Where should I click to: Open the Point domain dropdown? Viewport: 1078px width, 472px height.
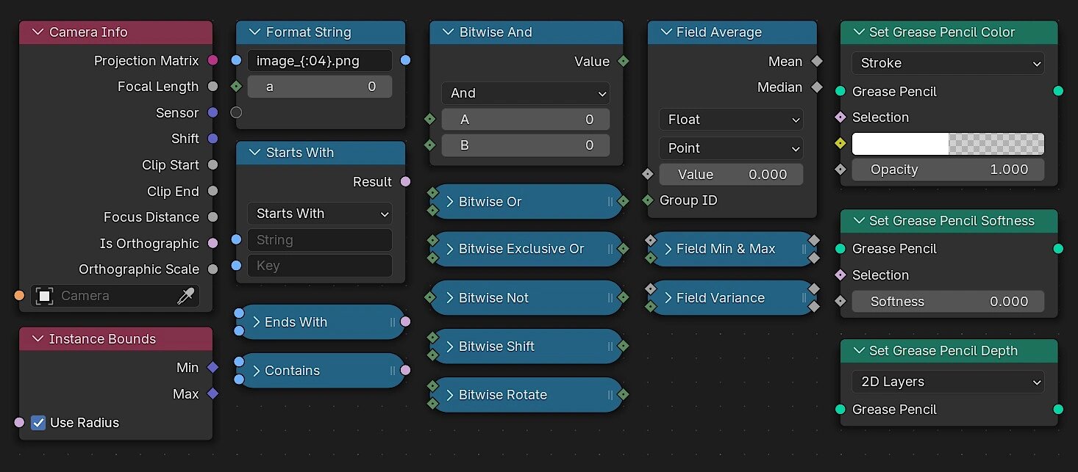pyautogui.click(x=731, y=148)
